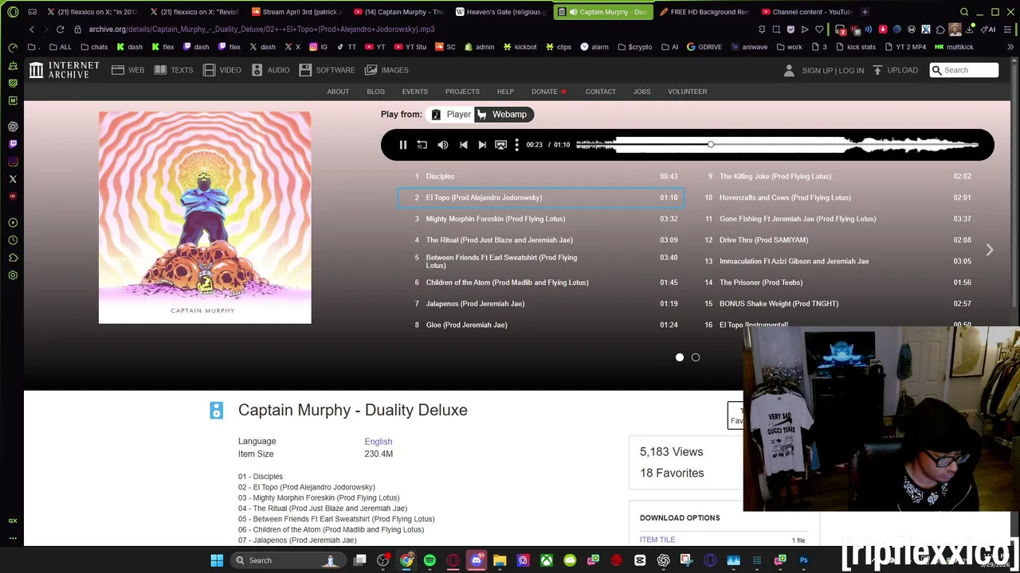Click the UPLOAD link
The image size is (1020, 573).
[x=896, y=70]
